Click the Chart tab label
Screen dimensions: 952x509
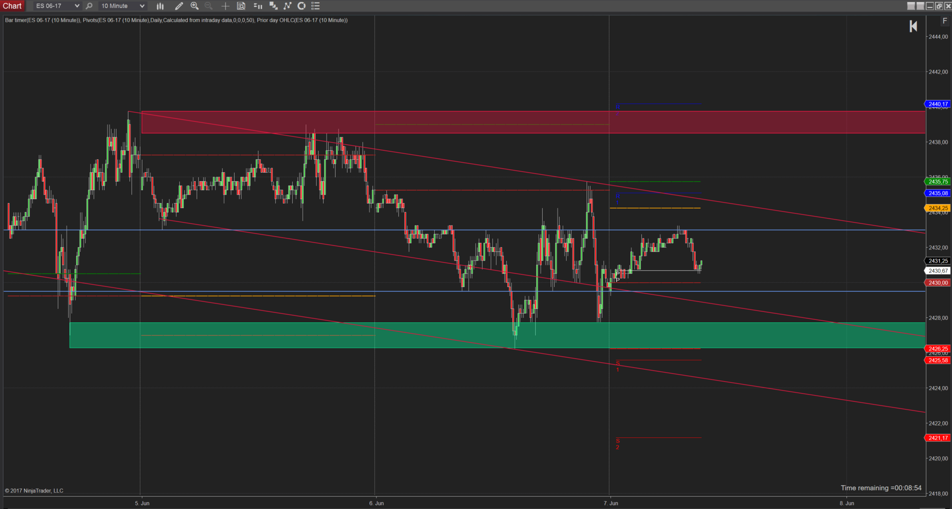click(12, 6)
